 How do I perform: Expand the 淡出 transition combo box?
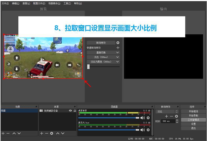[167, 112]
